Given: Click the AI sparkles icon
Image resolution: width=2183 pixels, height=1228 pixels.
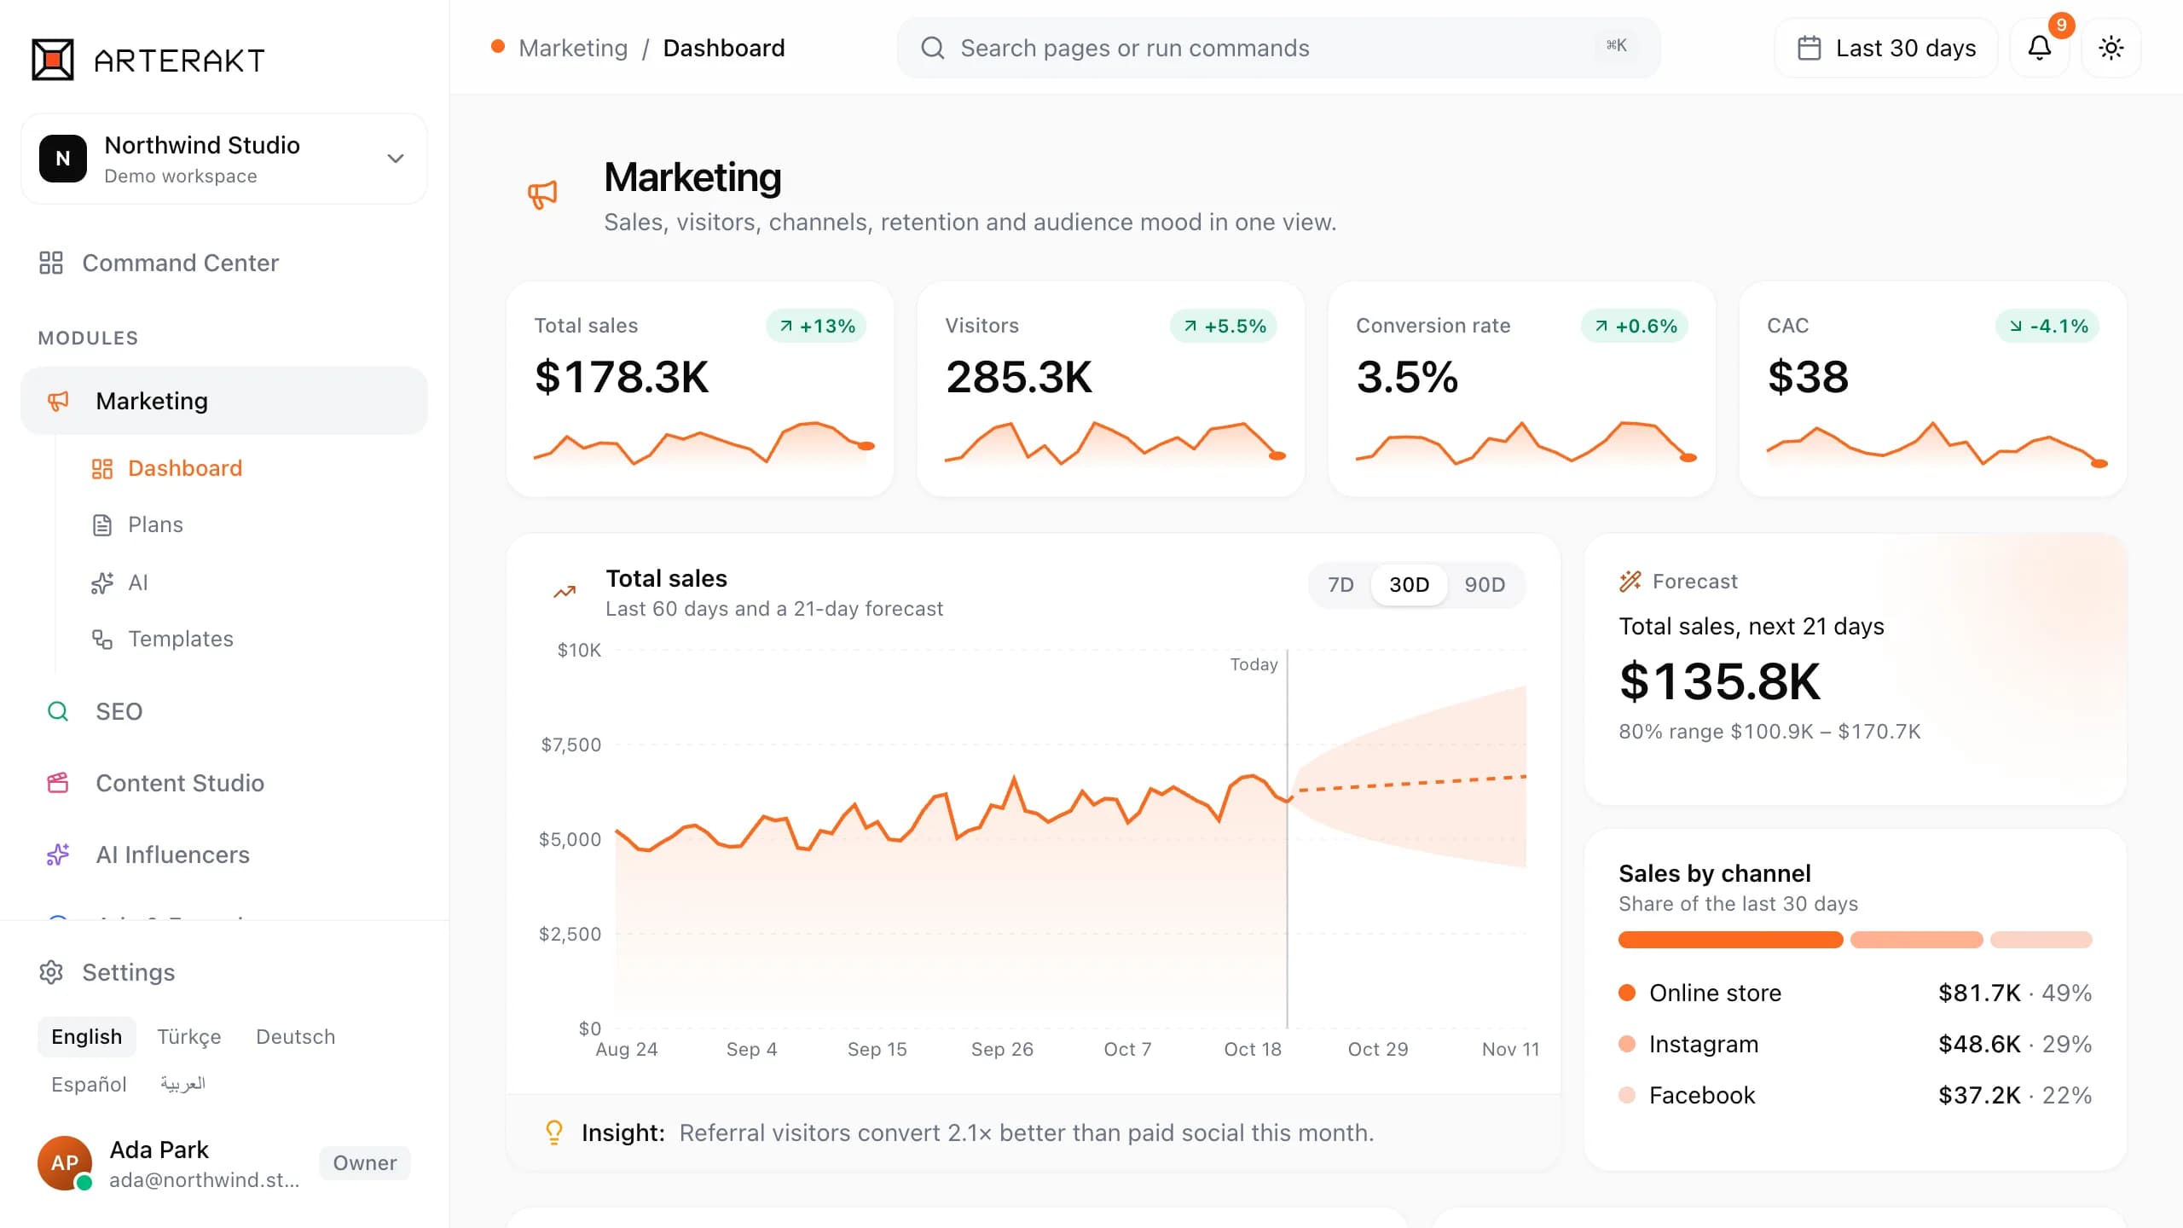Looking at the screenshot, I should tap(102, 582).
